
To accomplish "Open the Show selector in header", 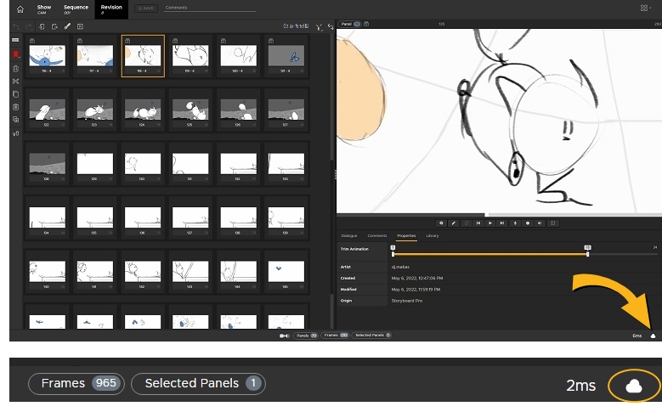I will click(43, 9).
